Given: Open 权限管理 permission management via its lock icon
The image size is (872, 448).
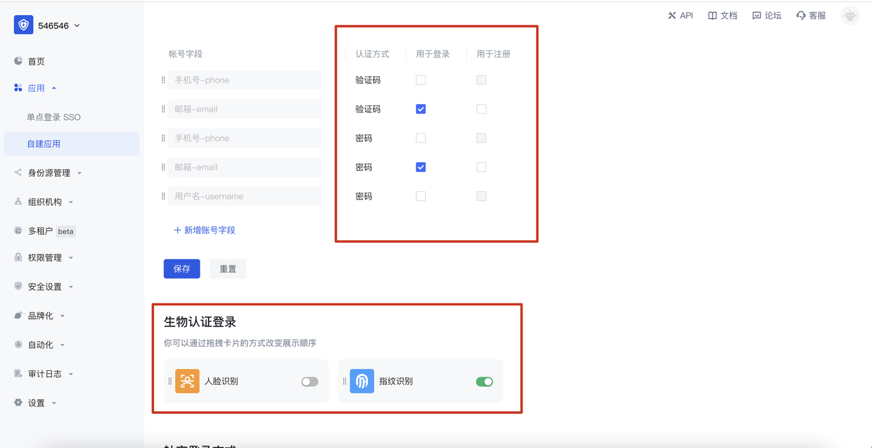Looking at the screenshot, I should 17,257.
